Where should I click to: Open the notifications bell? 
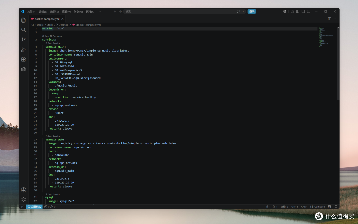336,207
